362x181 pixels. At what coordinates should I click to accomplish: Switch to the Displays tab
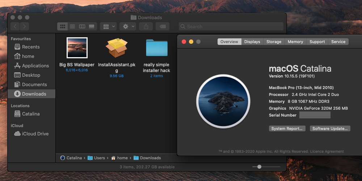(252, 42)
